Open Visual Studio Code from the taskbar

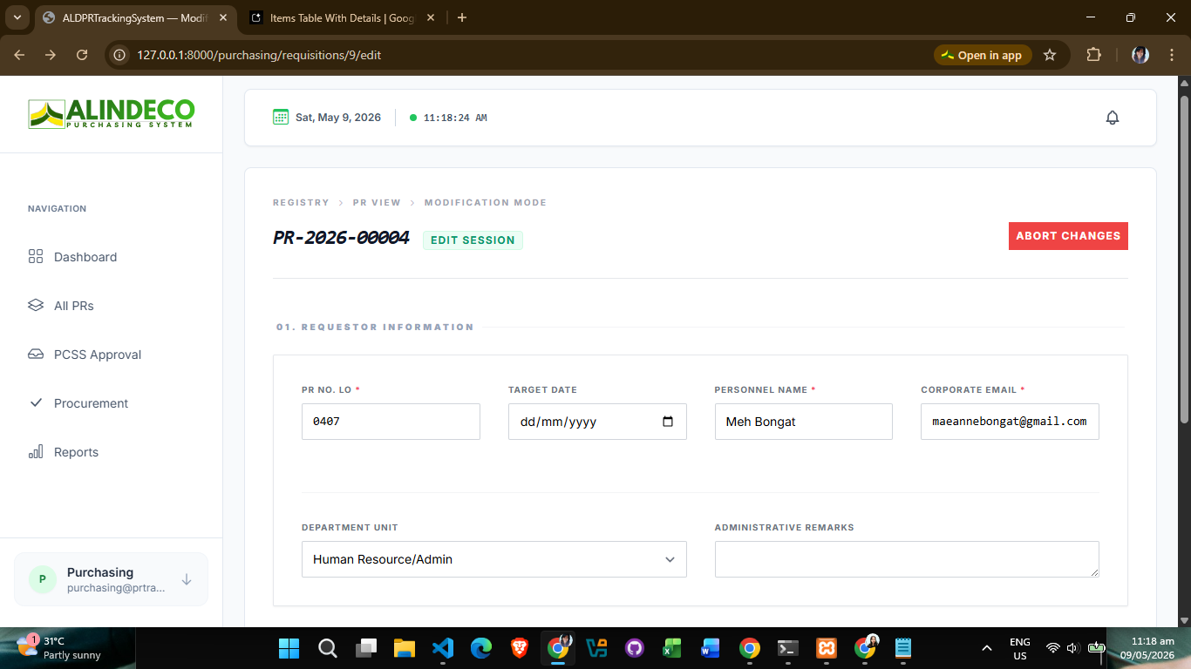point(442,648)
